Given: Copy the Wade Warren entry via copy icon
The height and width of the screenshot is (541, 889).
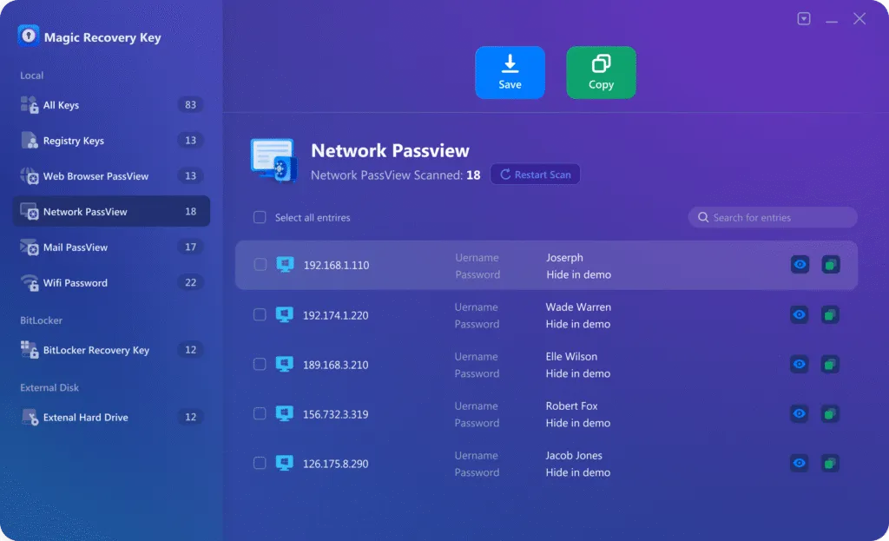Looking at the screenshot, I should 830,314.
